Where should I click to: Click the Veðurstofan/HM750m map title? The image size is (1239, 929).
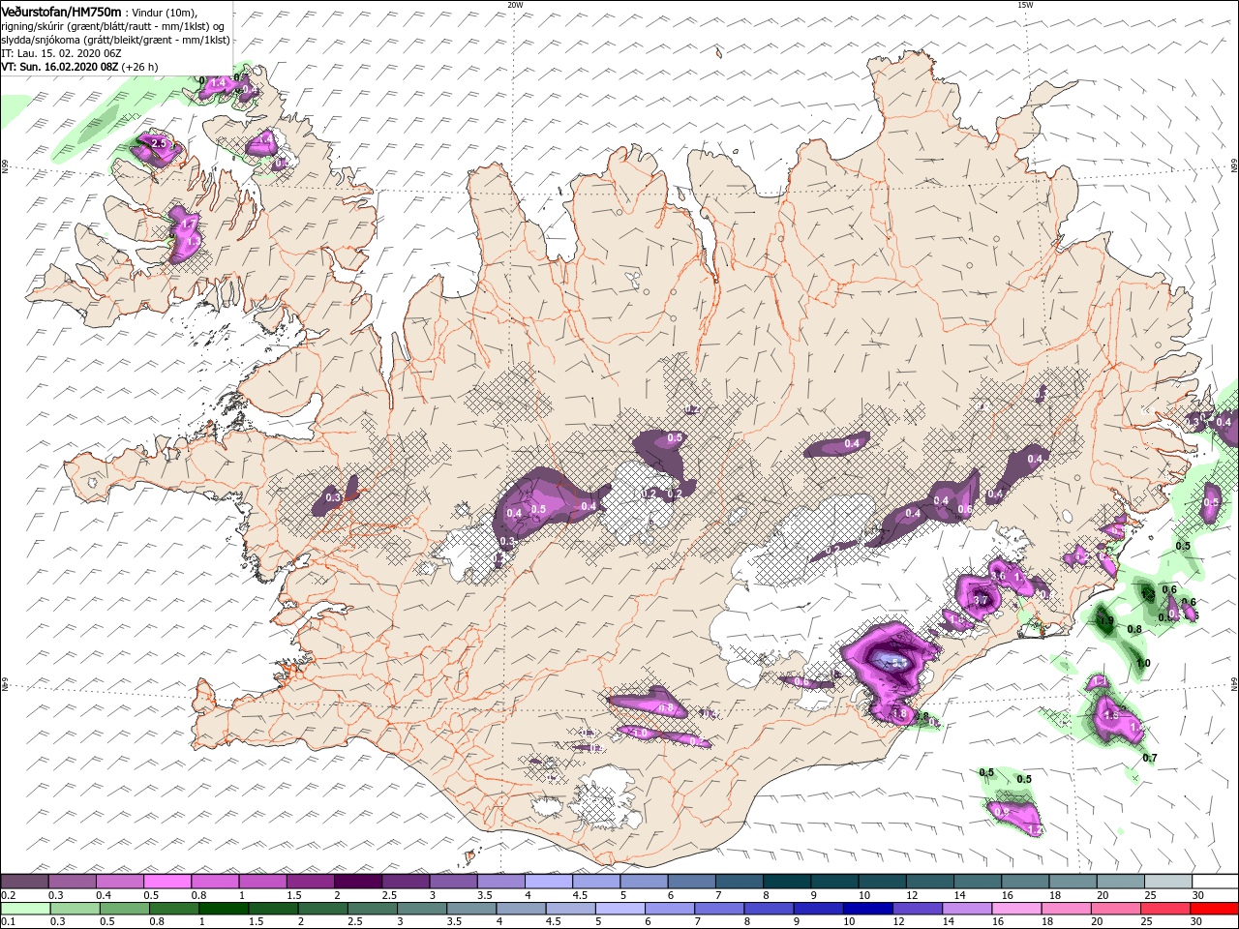pos(61,12)
